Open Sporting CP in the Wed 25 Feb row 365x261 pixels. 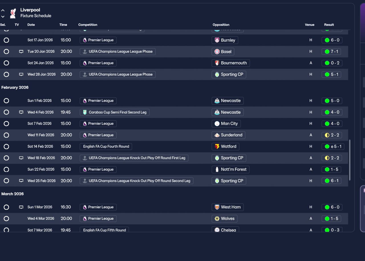229,181
